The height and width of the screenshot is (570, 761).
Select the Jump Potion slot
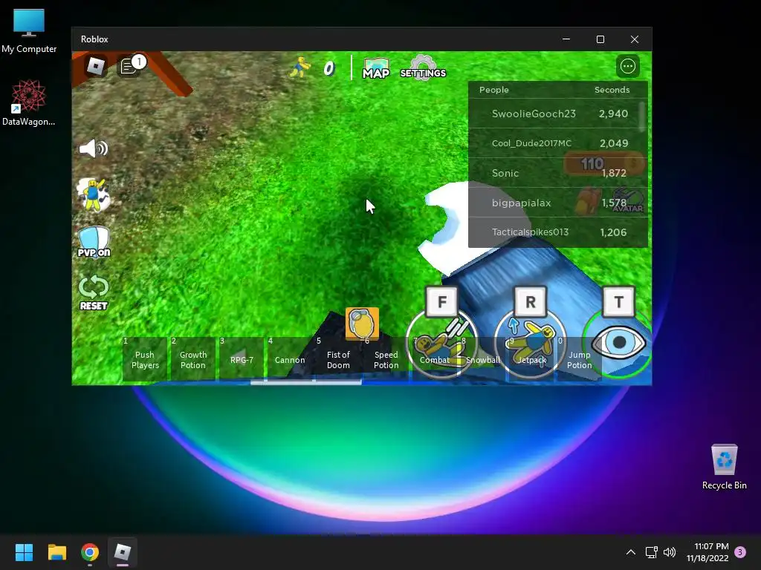[x=580, y=359]
